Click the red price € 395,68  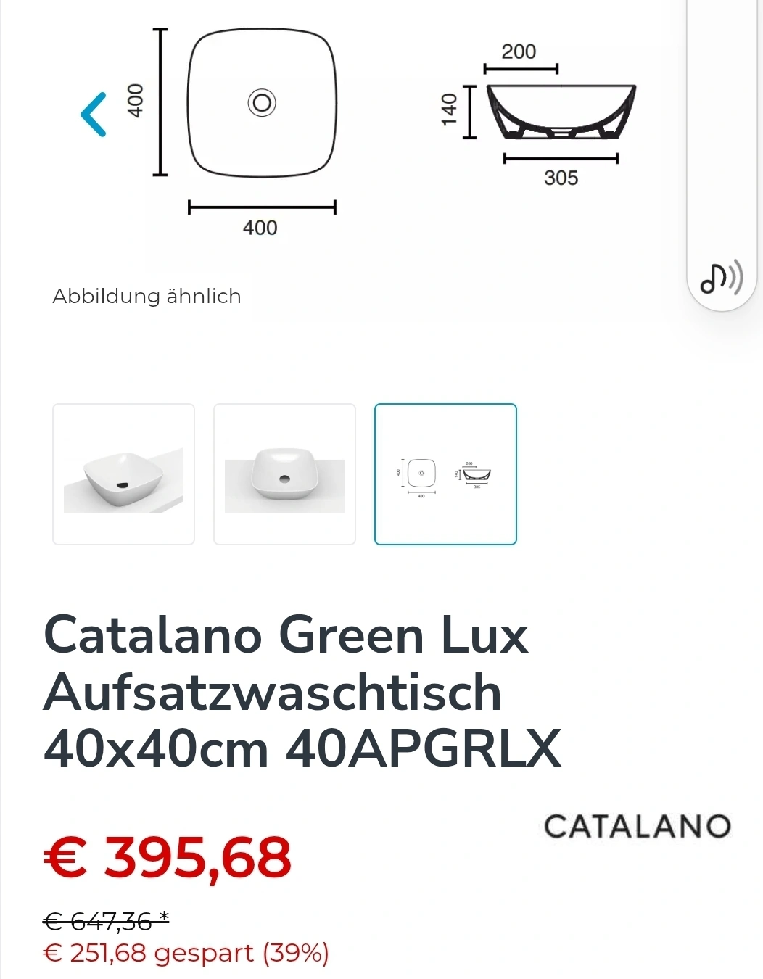pyautogui.click(x=168, y=858)
